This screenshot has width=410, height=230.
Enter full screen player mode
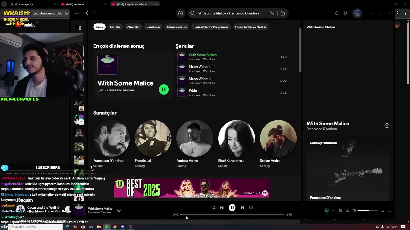pyautogui.click(x=389, y=210)
